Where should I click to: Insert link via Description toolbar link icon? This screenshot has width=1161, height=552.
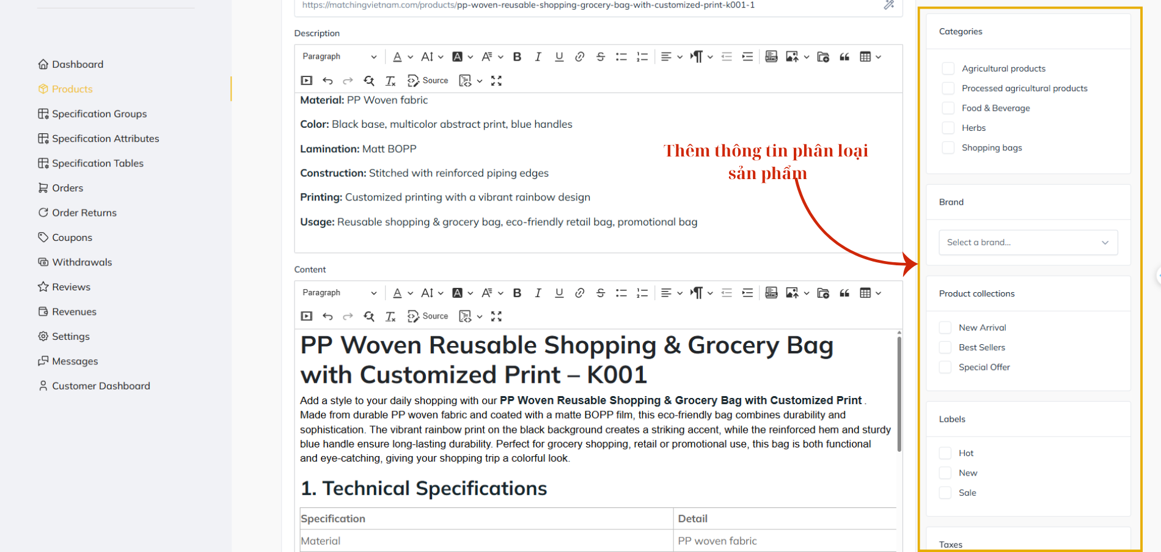pyautogui.click(x=579, y=57)
